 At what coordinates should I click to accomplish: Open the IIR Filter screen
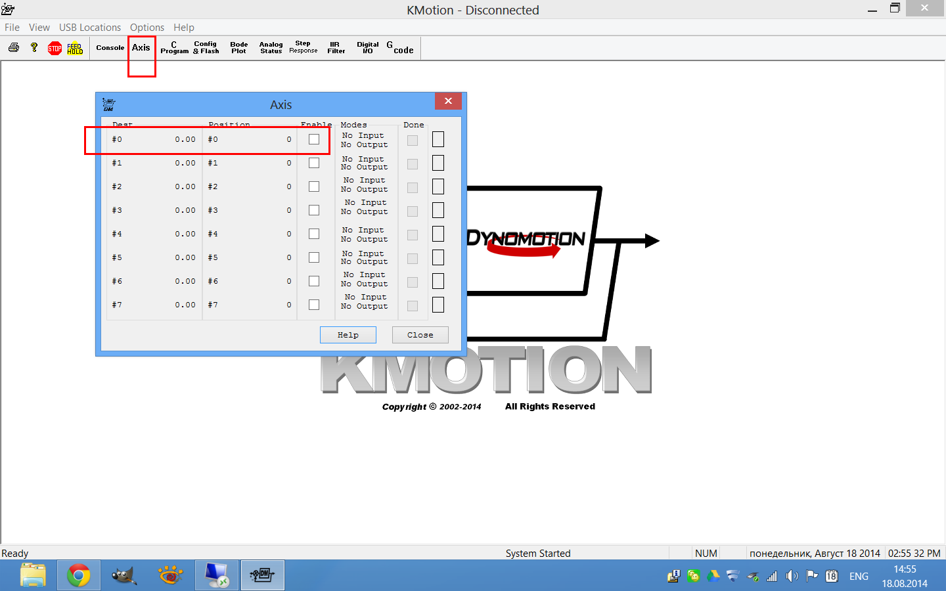coord(336,48)
